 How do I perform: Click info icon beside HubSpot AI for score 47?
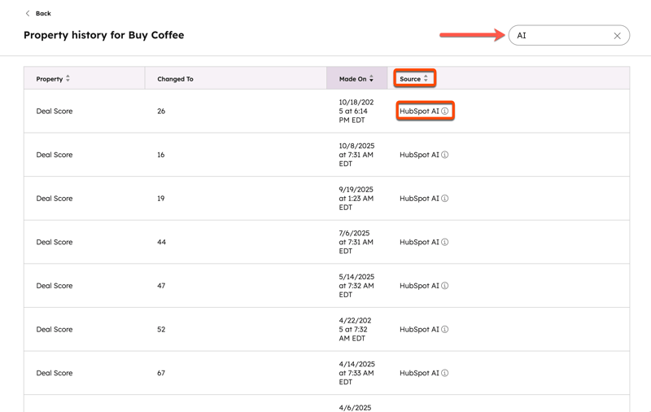click(x=445, y=286)
